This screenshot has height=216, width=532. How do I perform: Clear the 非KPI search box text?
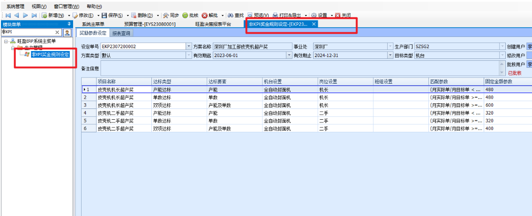coord(57,32)
